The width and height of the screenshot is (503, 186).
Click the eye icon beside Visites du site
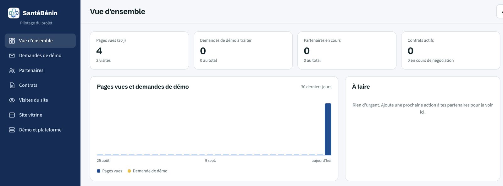pyautogui.click(x=12, y=100)
